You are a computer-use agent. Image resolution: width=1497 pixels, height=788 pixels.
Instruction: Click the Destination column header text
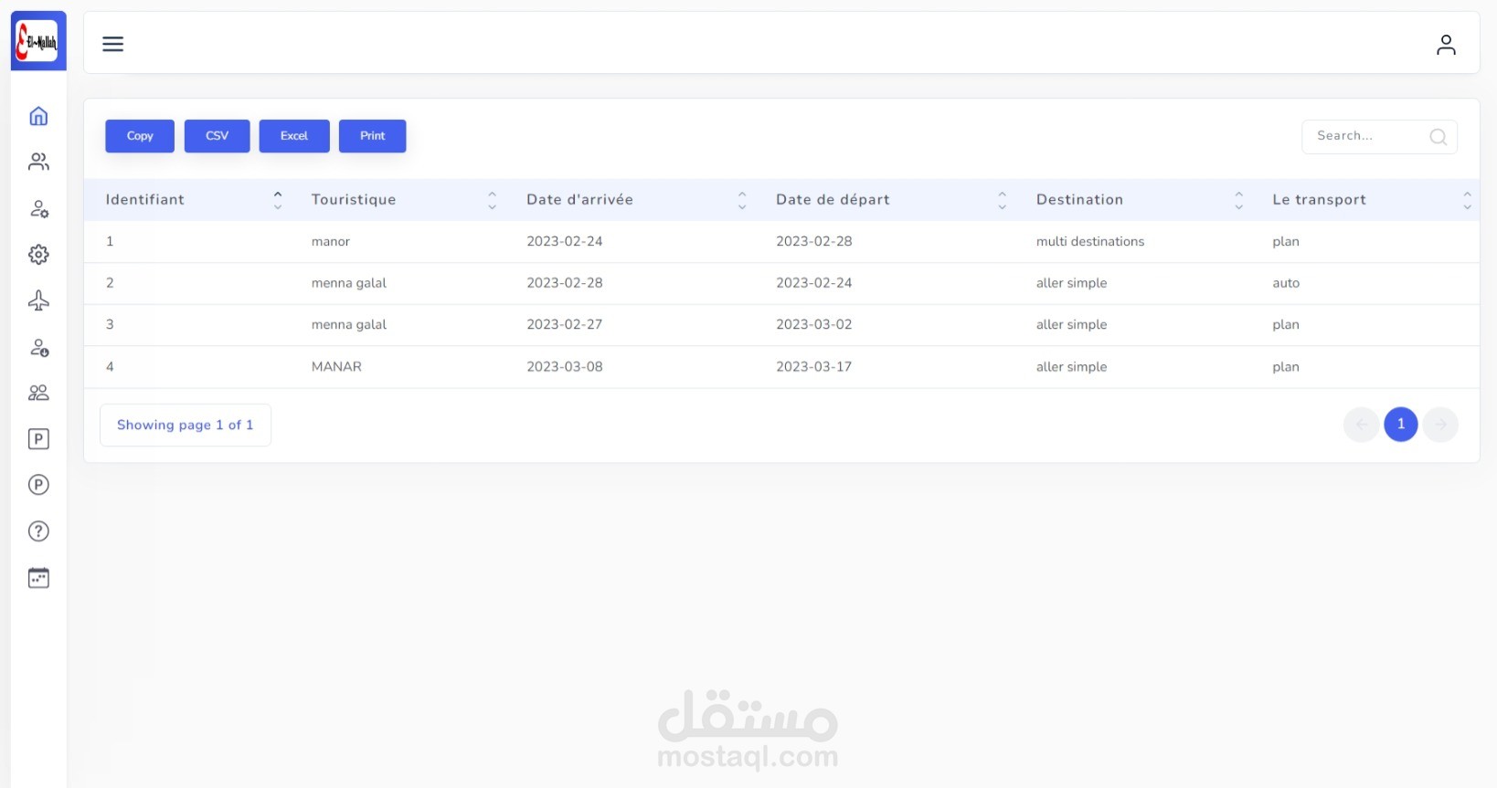[1079, 199]
